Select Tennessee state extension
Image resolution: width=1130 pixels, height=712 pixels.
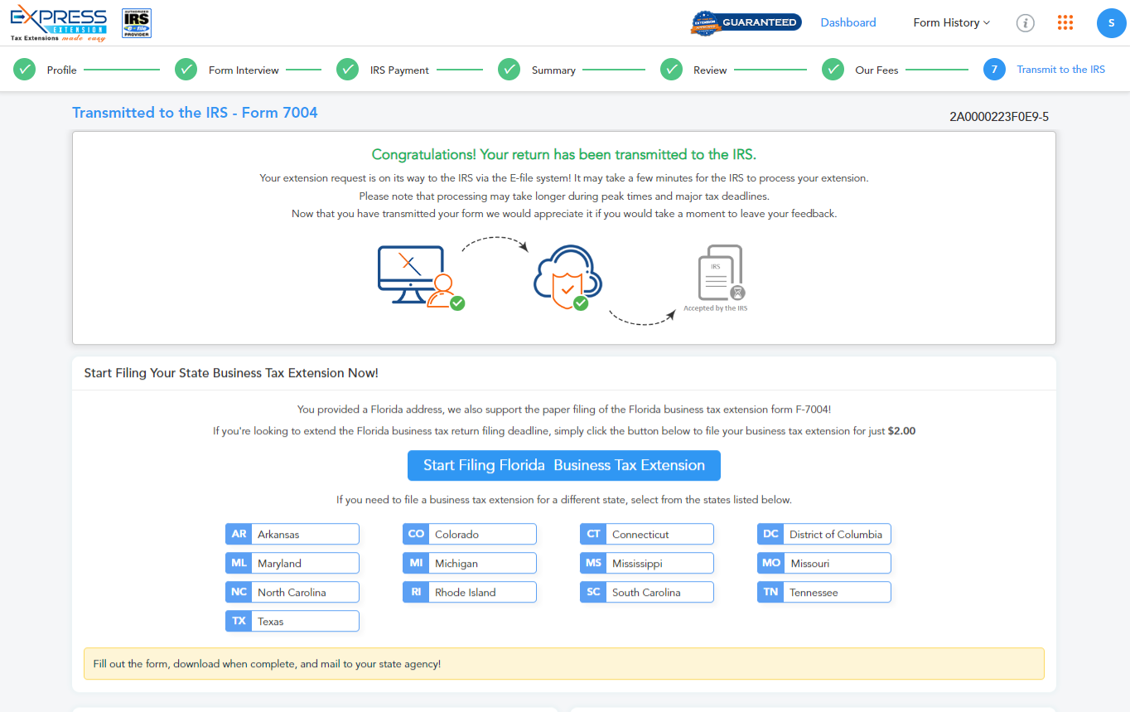(824, 593)
